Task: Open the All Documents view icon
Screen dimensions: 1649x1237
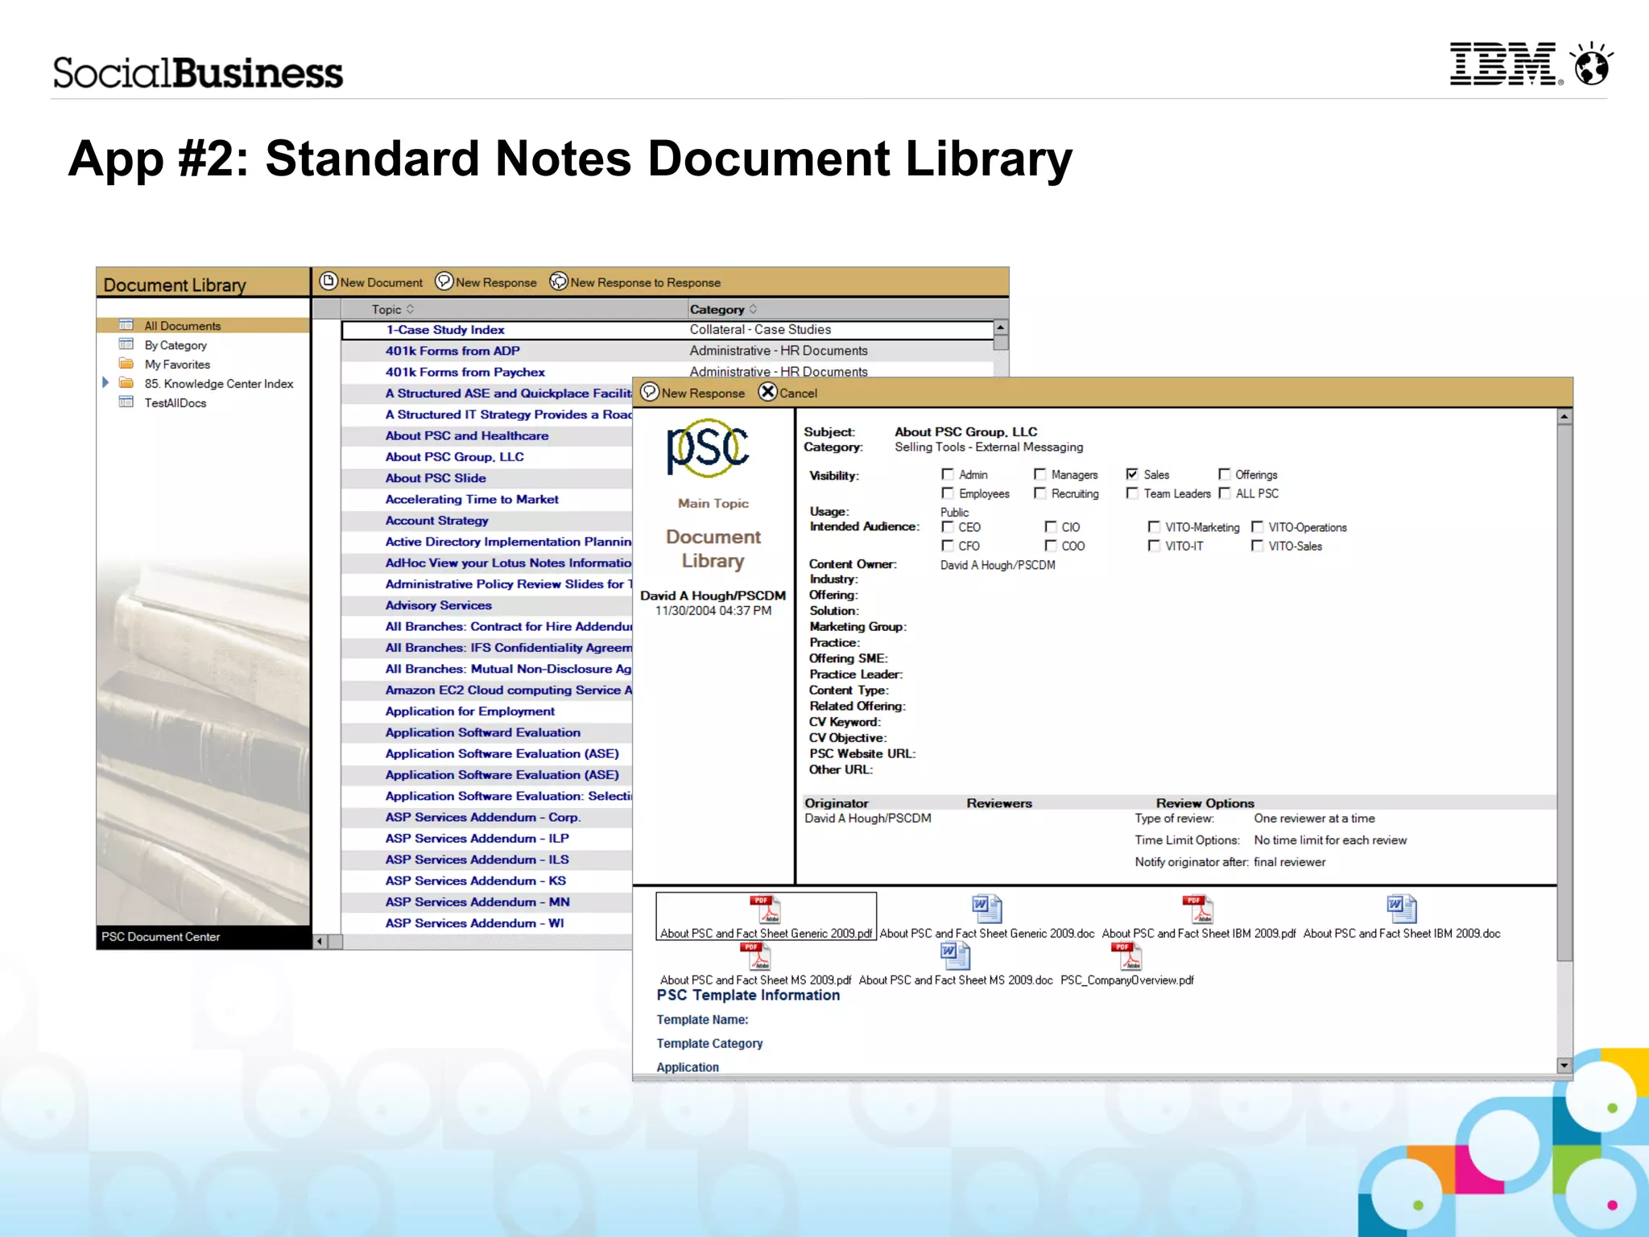Action: 126,325
